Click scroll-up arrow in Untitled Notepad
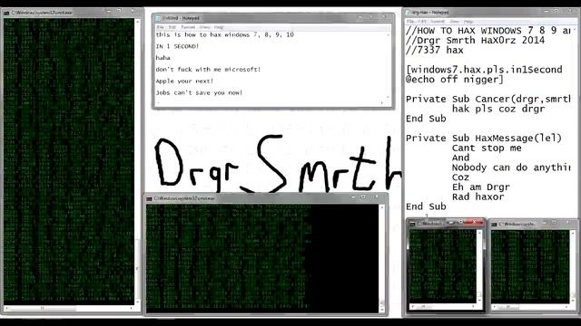 click(388, 34)
